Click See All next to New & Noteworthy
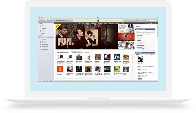The width and height of the screenshot is (196, 113). pyautogui.click(x=87, y=52)
